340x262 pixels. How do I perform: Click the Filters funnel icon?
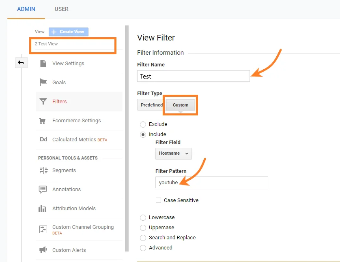tap(43, 102)
